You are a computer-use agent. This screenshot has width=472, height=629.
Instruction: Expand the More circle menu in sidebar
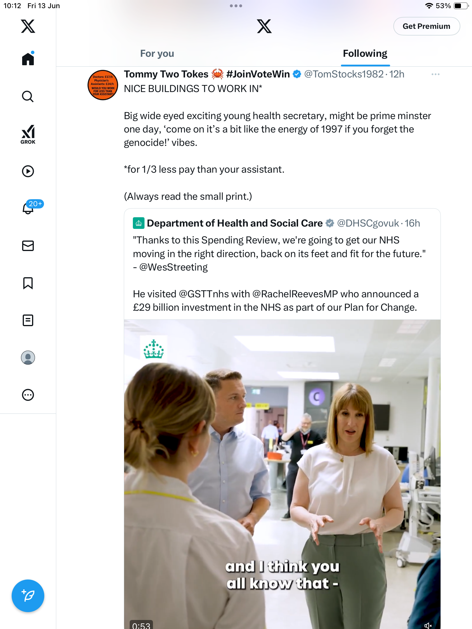(28, 395)
